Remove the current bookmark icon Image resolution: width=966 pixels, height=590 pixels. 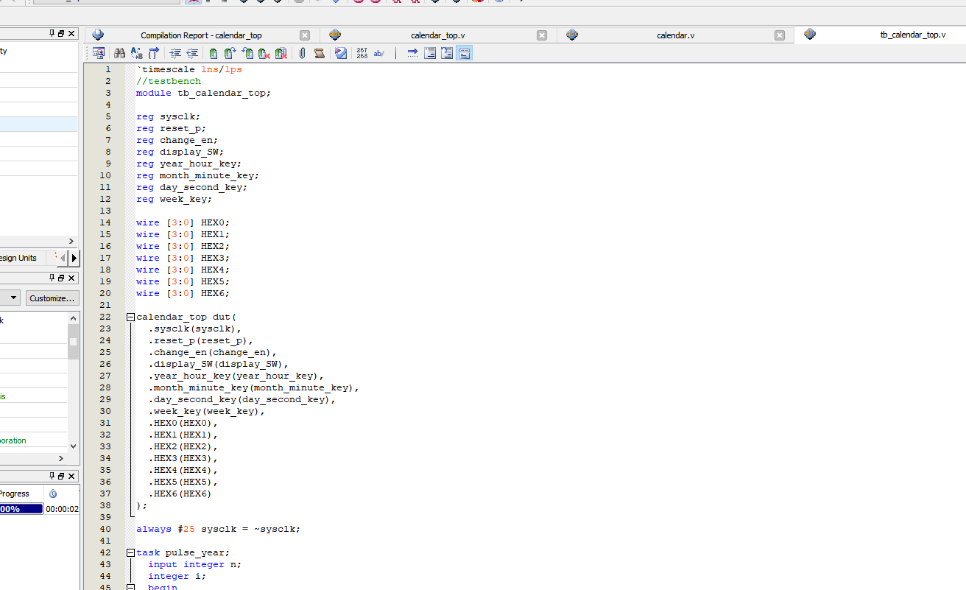pos(264,53)
